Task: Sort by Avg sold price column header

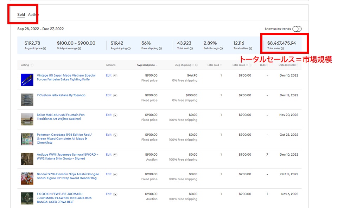Action: [x=147, y=65]
